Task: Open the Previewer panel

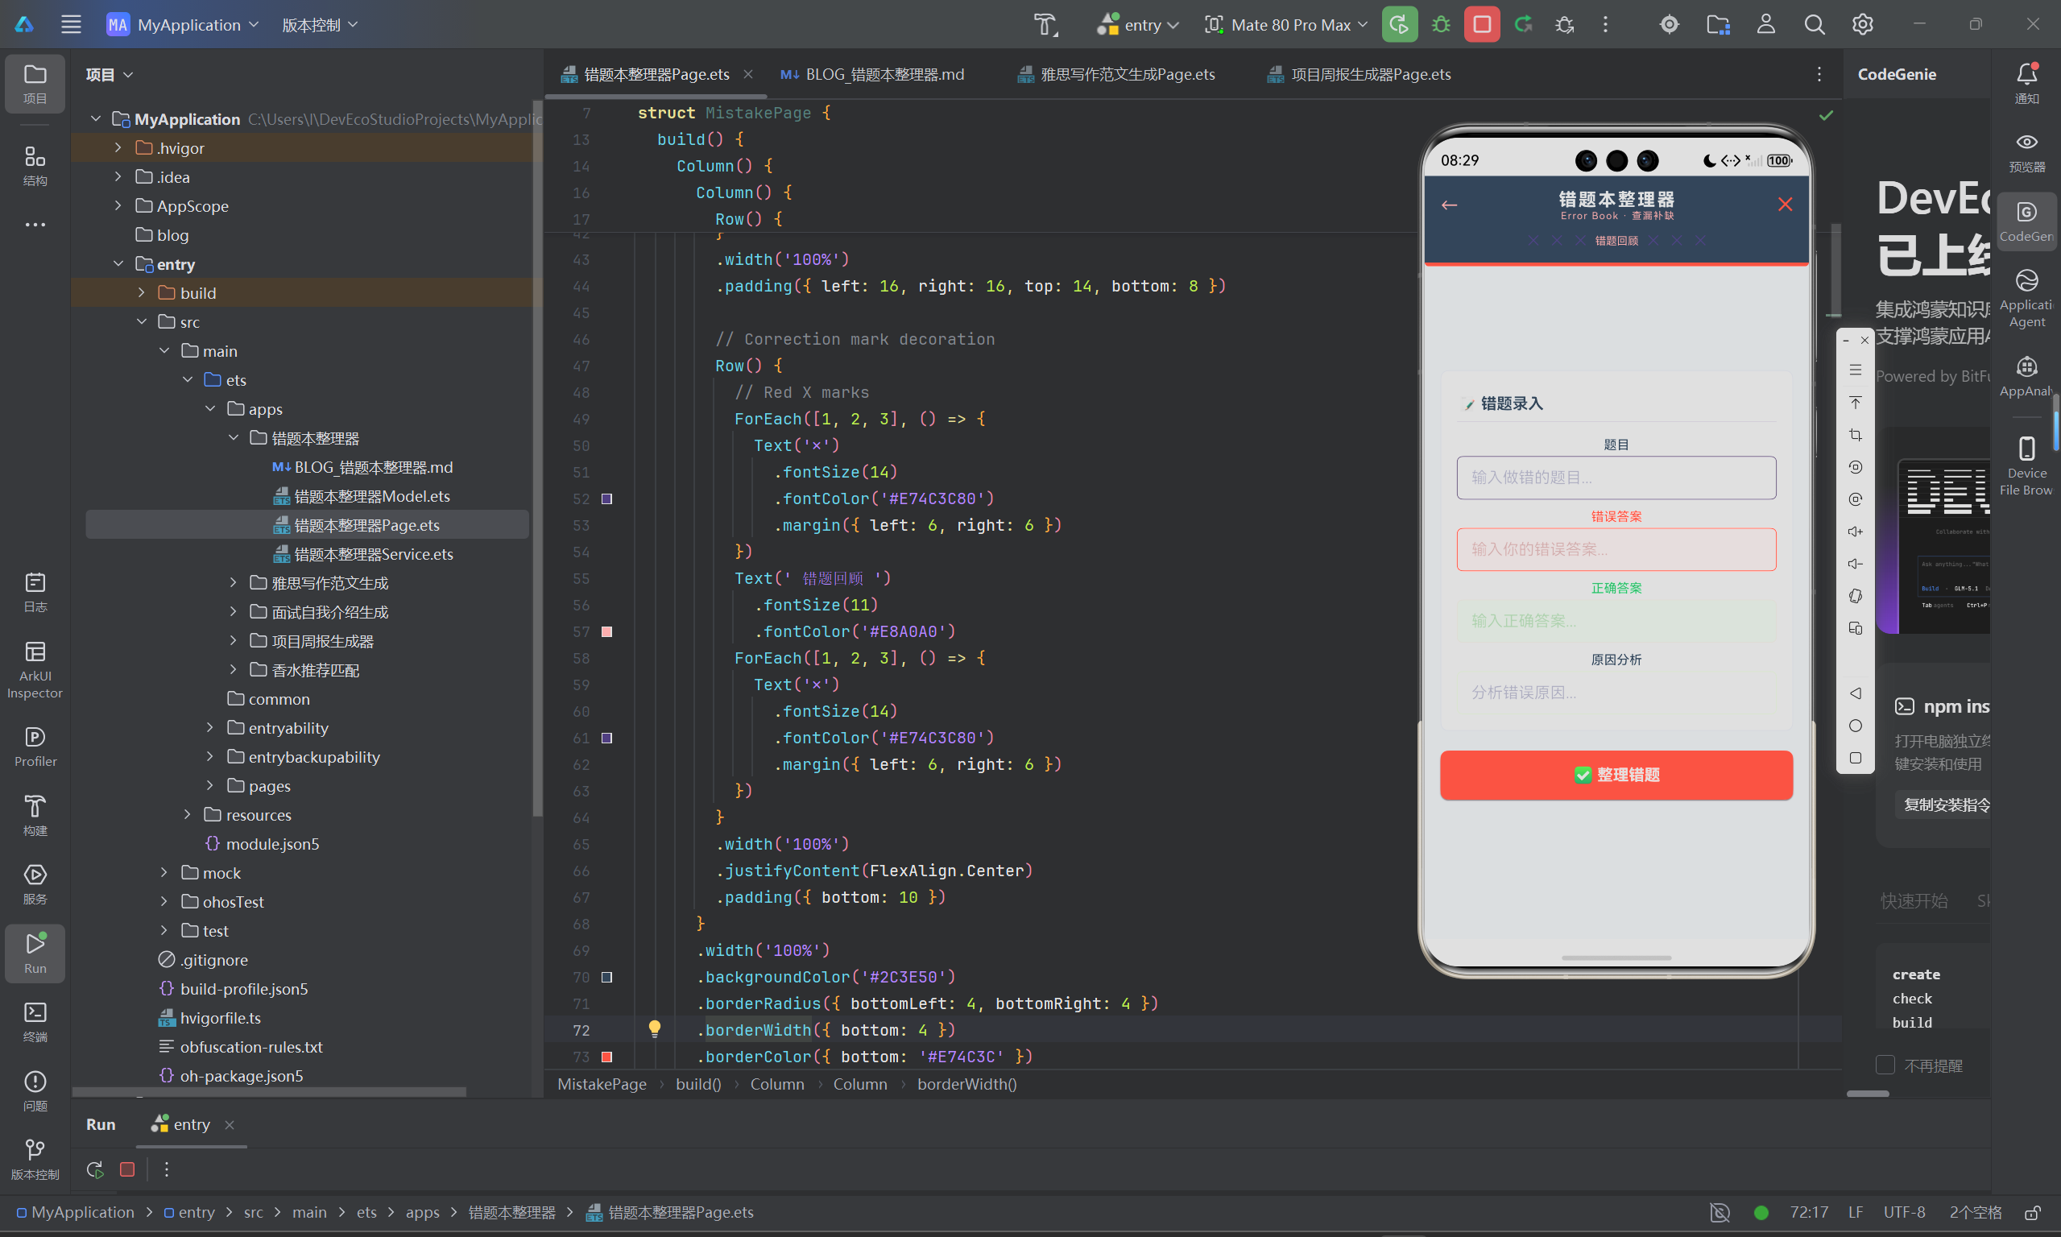Action: (x=2027, y=152)
